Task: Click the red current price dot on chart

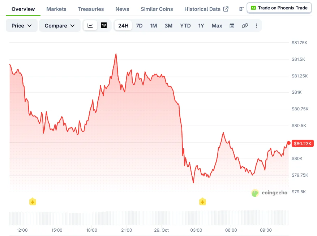Action: coord(289,143)
